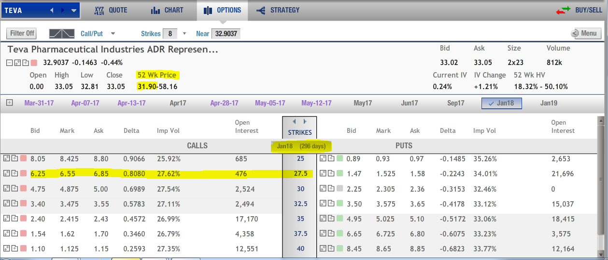Click the payoff diagram icon beside Call/Put
The image size is (608, 260).
[62, 34]
